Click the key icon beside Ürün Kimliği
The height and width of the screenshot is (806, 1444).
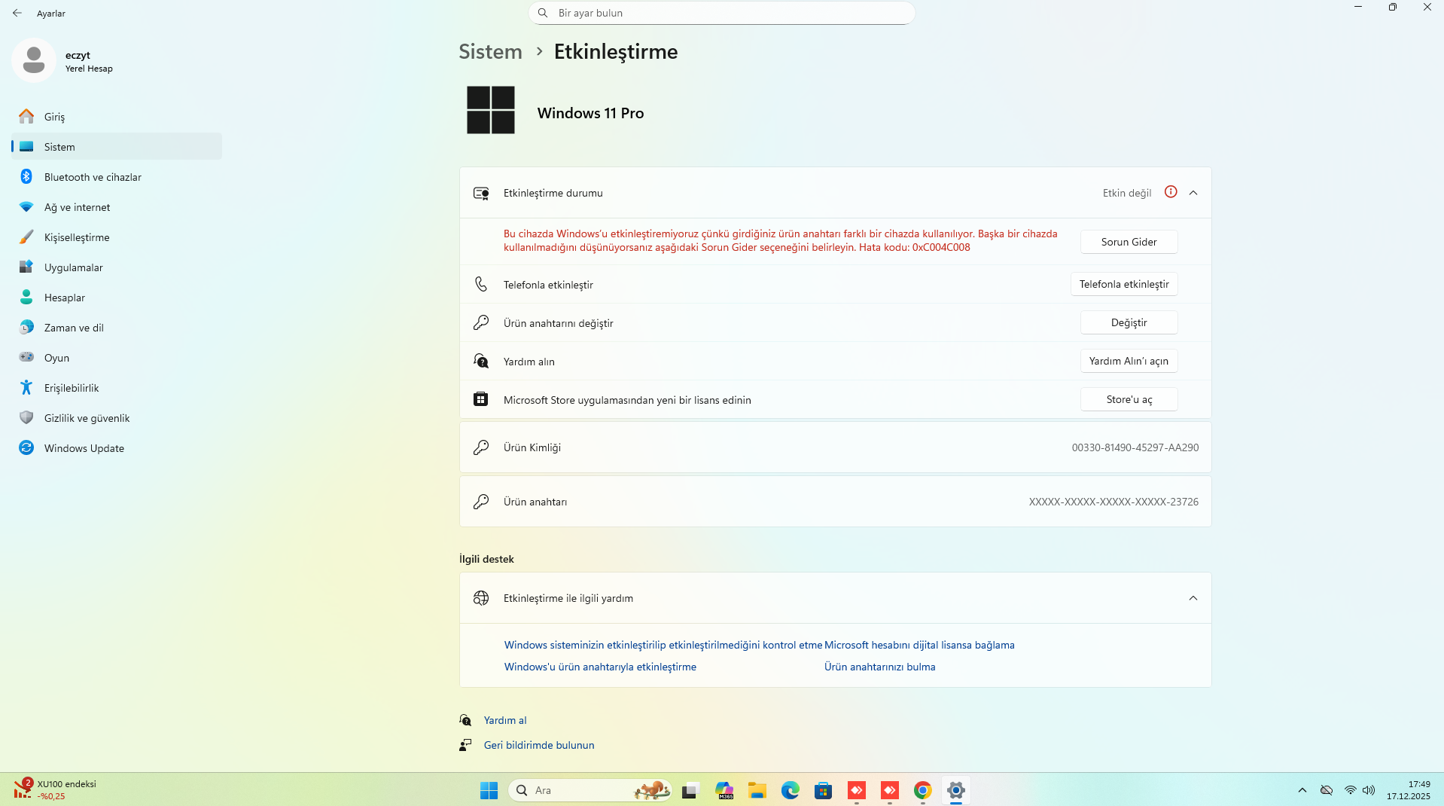[481, 447]
